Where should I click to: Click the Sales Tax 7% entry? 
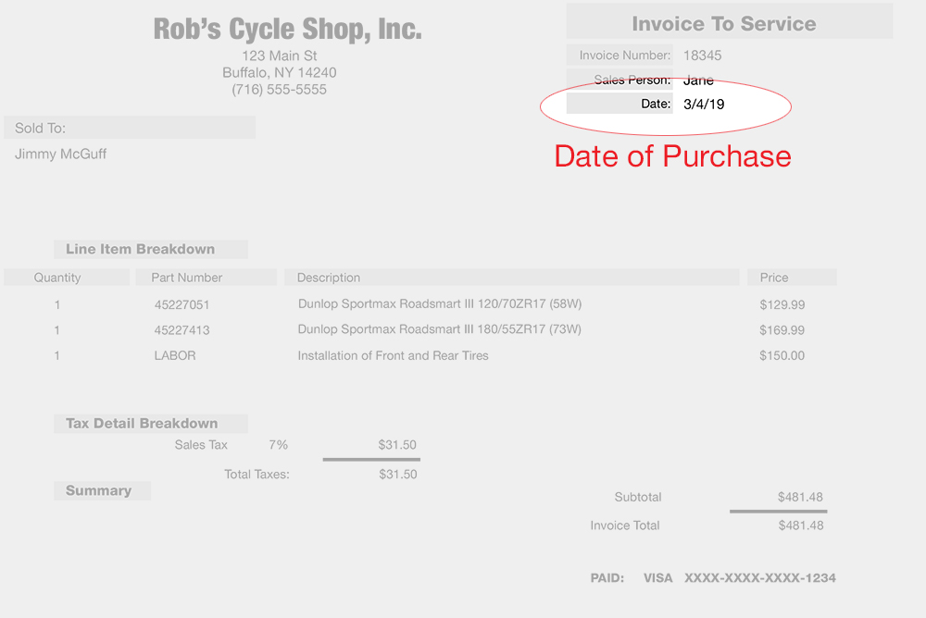(278, 445)
